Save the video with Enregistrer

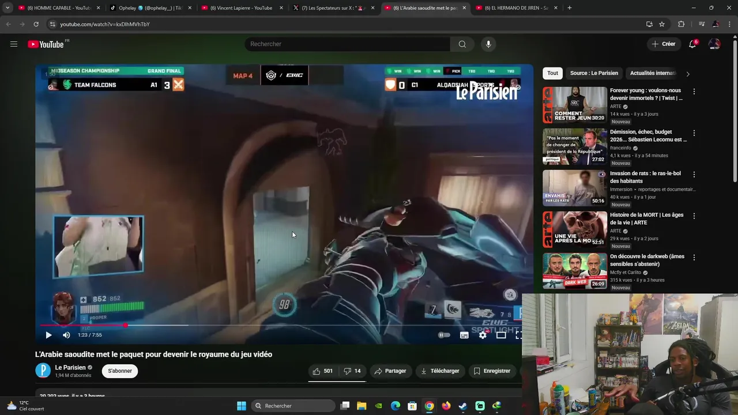pyautogui.click(x=492, y=371)
